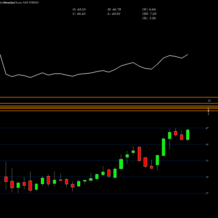
Task: Click the low price value L: 43.01
Action: pos(114,14)
